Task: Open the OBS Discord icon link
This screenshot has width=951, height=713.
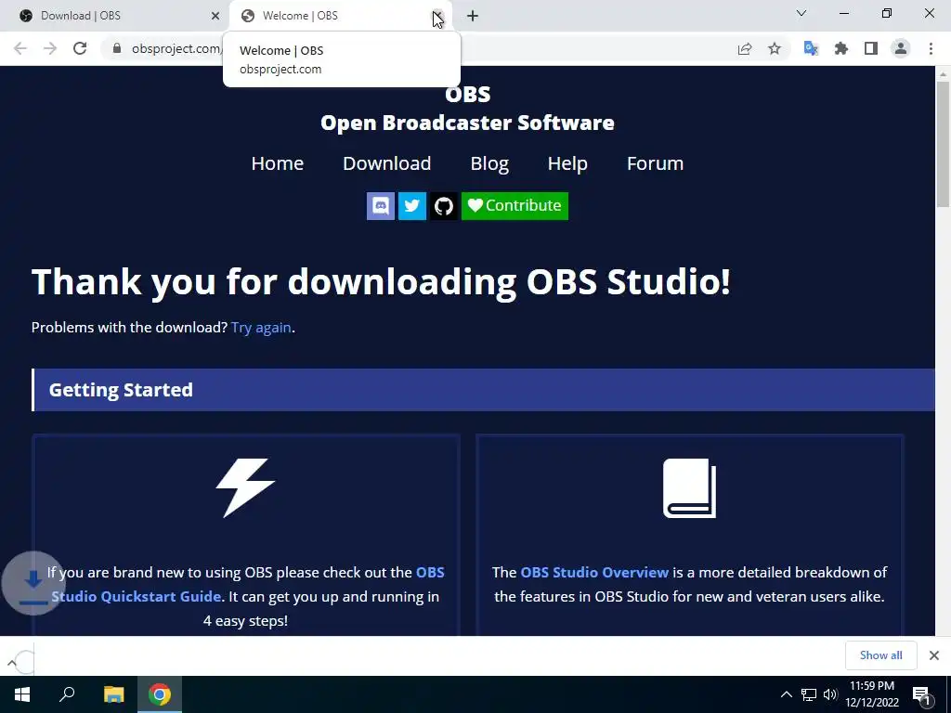Action: click(381, 205)
